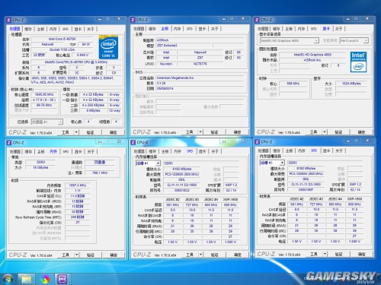The image size is (381, 285).
Task: Select 关于 tab in the HD Graphics window
Action: click(338, 29)
